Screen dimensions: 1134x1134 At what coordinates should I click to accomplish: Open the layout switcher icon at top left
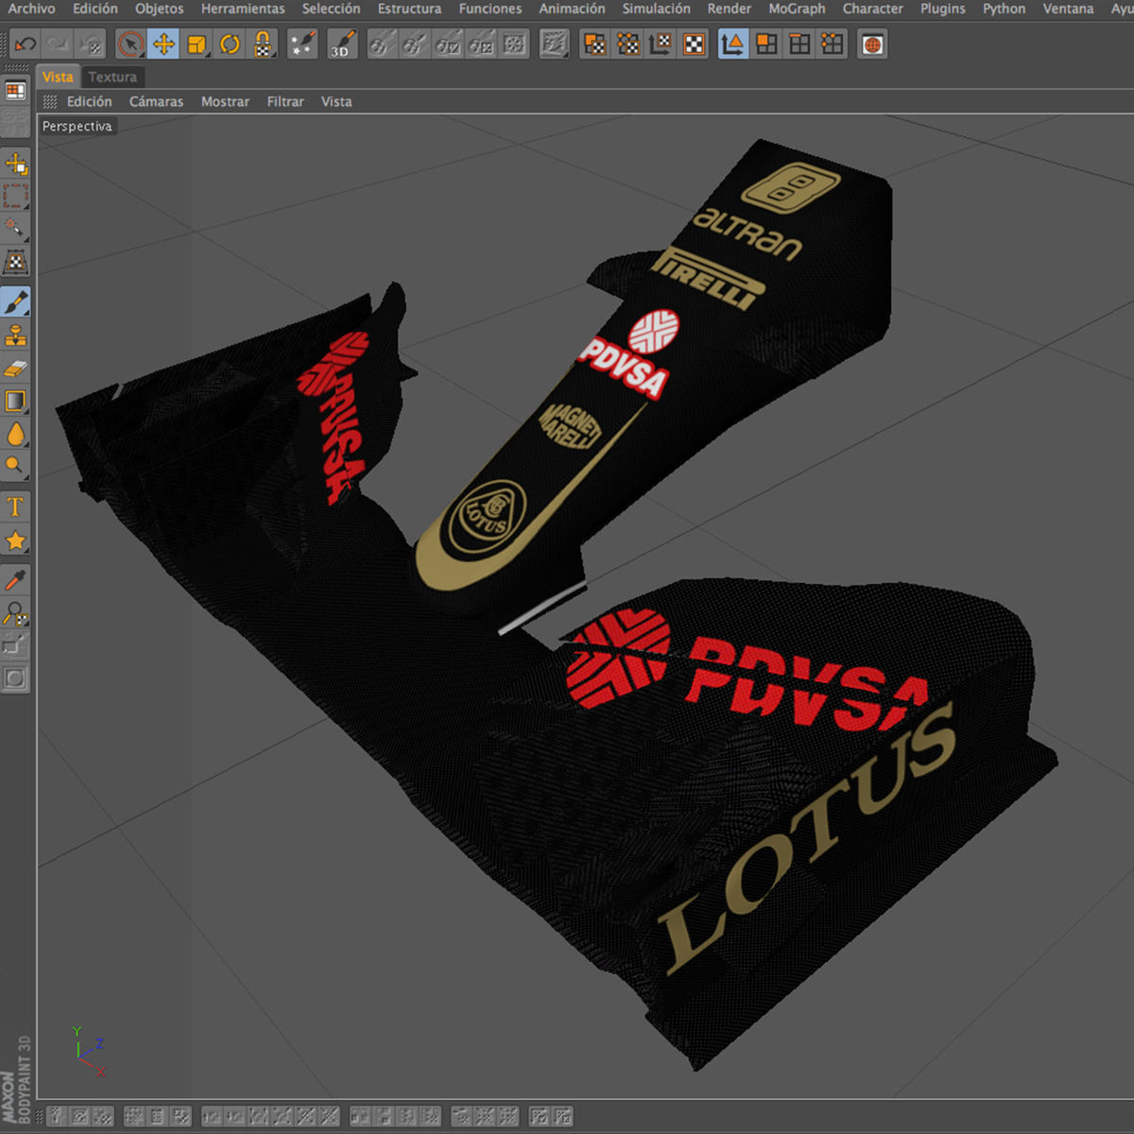(x=16, y=91)
